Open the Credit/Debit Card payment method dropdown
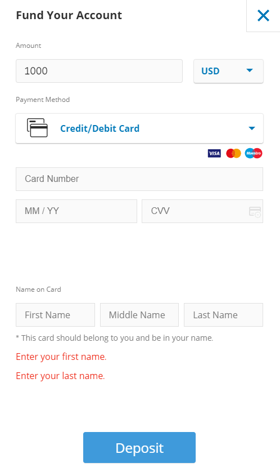 (139, 128)
